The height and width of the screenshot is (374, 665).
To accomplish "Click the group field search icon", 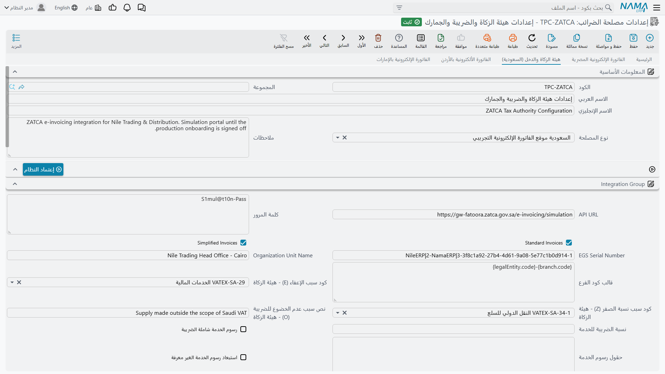I will point(12,87).
